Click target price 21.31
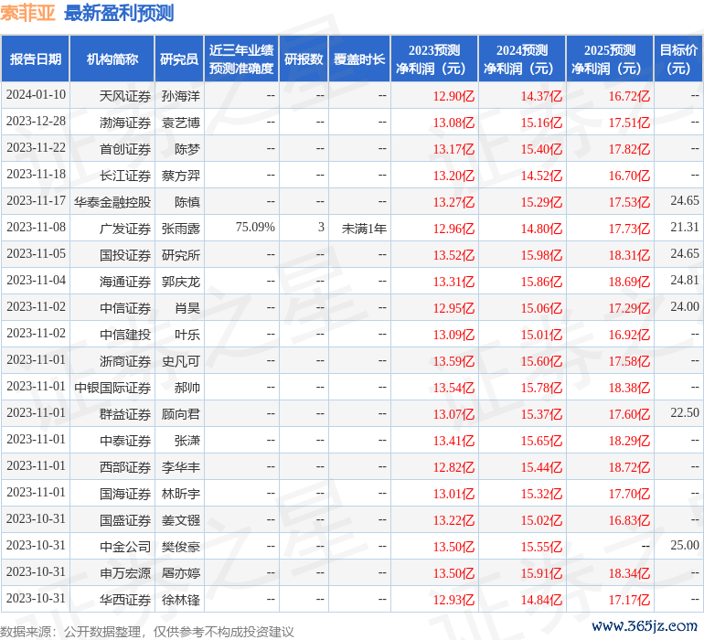 [x=685, y=228]
